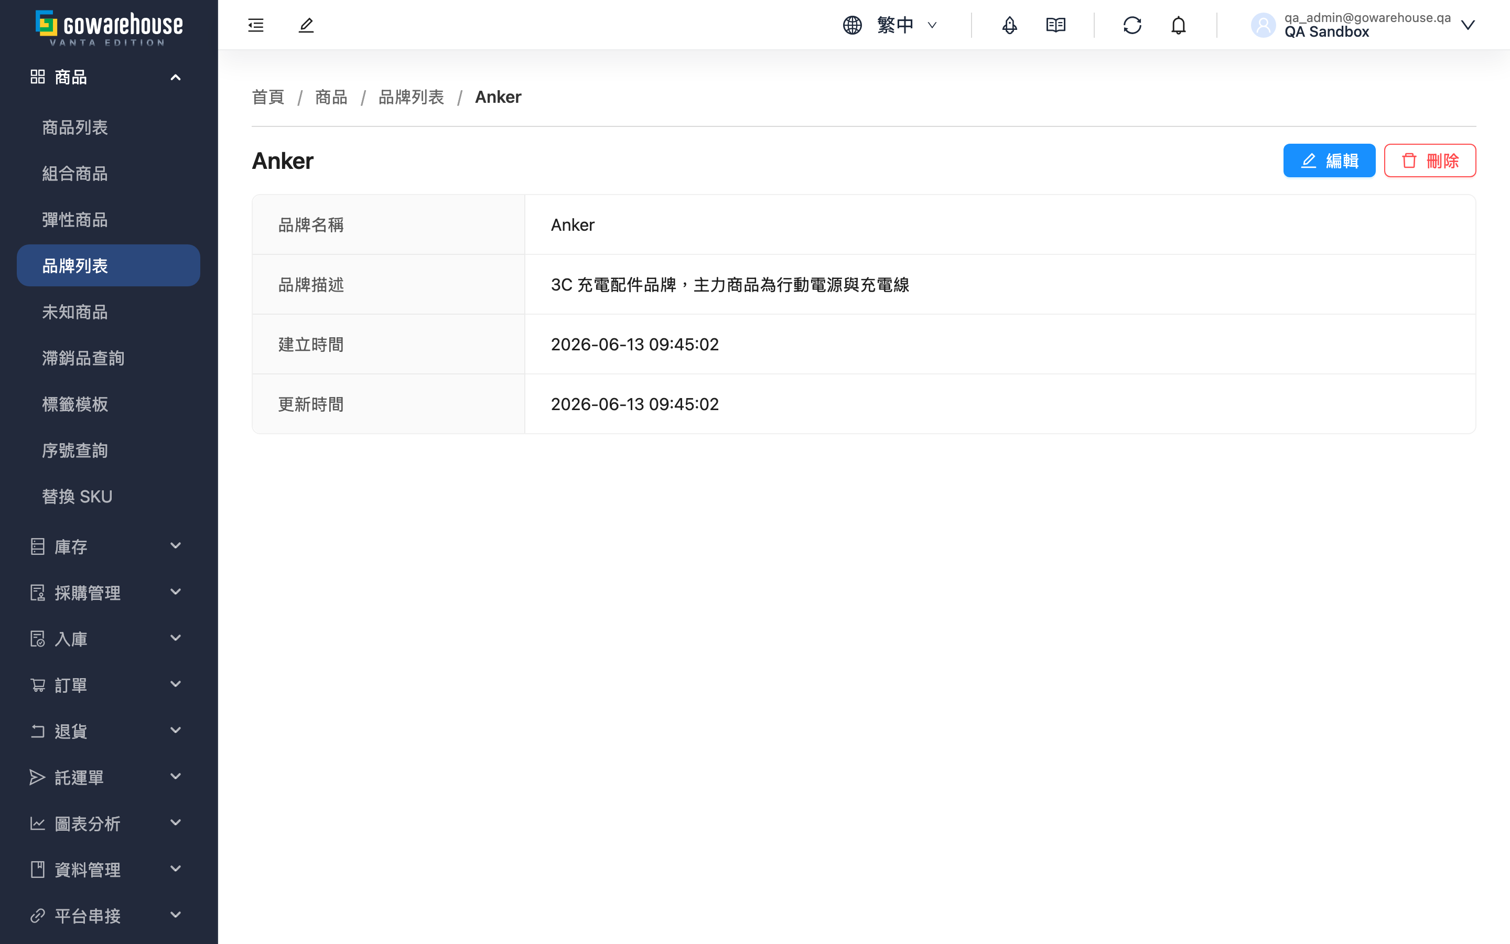Click the 庫存 sidebar icon
Screen dimensions: 1510x944
click(x=37, y=546)
